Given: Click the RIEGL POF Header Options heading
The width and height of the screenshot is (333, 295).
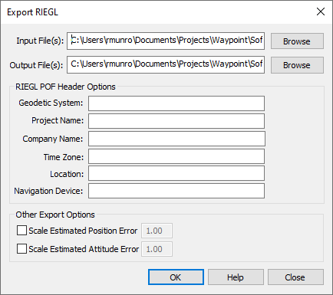Looking at the screenshot, I should point(65,87).
